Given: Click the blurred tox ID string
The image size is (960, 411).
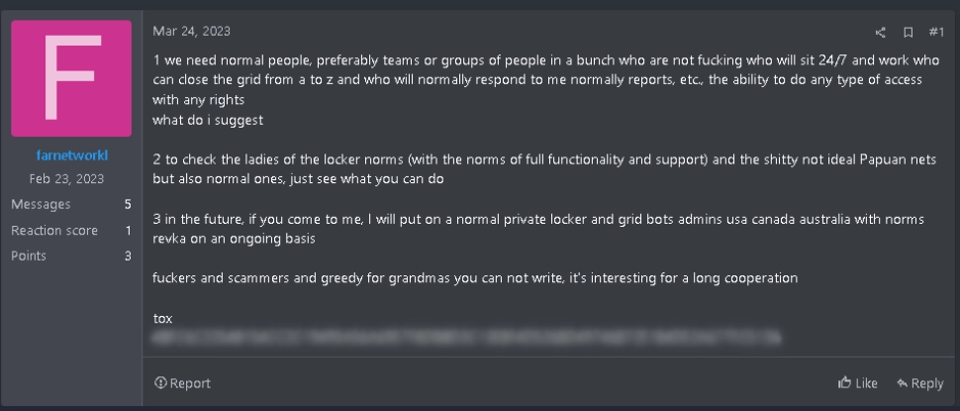Looking at the screenshot, I should pos(467,338).
